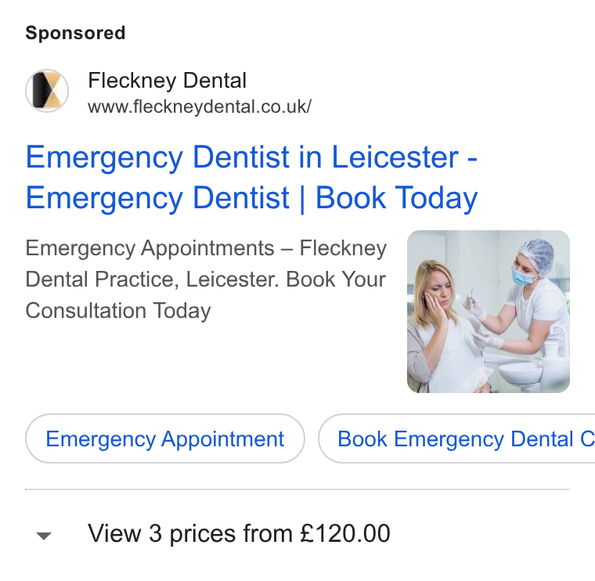The height and width of the screenshot is (581, 595).
Task: Click Consultation Today in the ad description
Action: 118,311
